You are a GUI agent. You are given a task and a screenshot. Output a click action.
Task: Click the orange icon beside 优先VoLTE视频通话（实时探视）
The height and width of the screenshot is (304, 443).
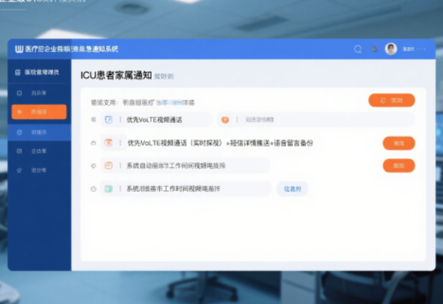pyautogui.click(x=109, y=143)
